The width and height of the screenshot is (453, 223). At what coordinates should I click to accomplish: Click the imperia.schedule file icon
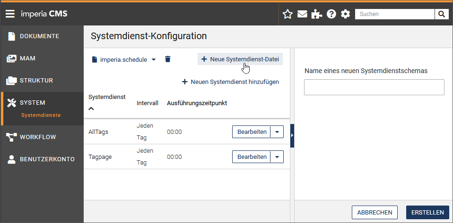pos(94,59)
